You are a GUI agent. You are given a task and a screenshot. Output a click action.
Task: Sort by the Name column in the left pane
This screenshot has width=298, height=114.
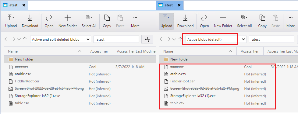[45, 51]
